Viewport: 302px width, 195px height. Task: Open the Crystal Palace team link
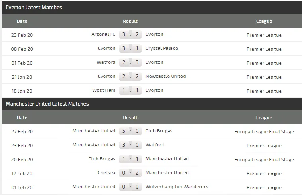pos(162,49)
